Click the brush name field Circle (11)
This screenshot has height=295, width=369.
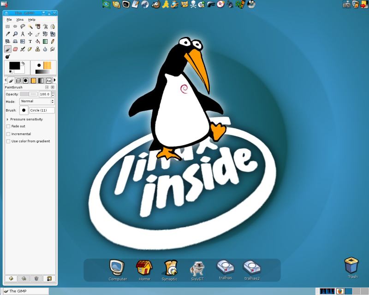[x=42, y=110]
